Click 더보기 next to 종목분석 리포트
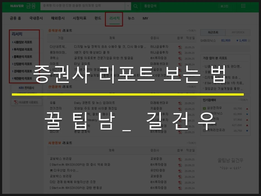 [x=192, y=31]
